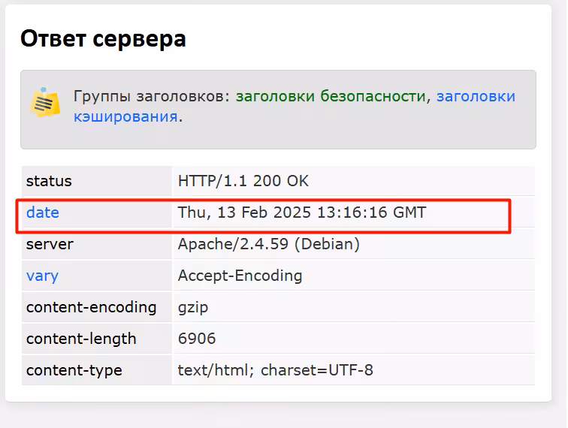Image resolution: width=568 pixels, height=428 pixels.
Task: Select the 'content-type' row label
Action: click(x=74, y=370)
